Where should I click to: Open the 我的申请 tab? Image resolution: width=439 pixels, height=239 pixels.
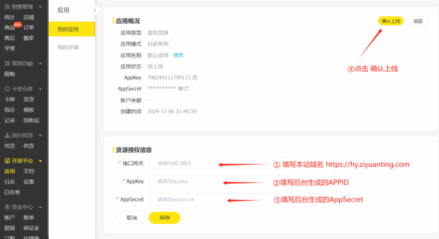pos(68,47)
